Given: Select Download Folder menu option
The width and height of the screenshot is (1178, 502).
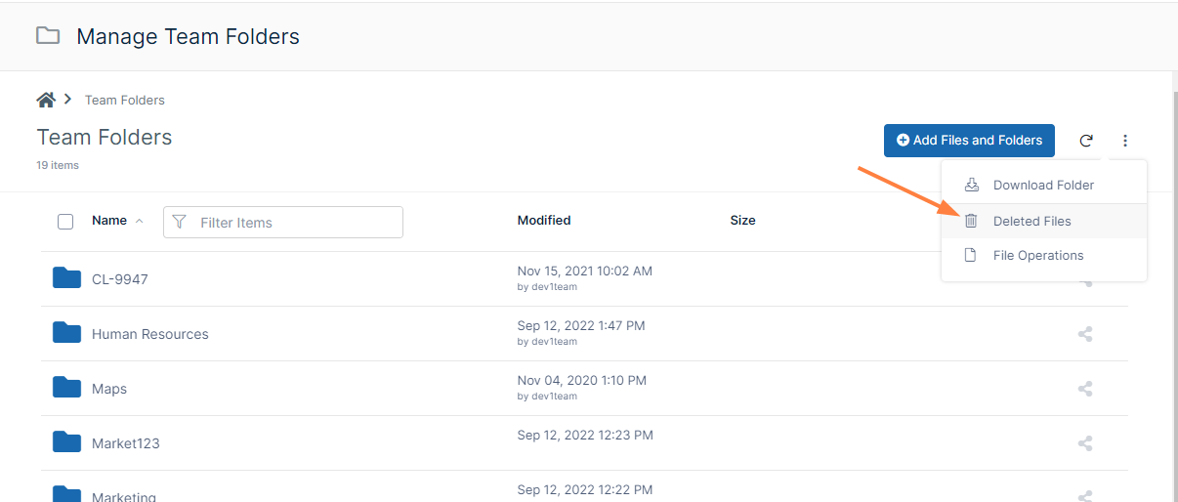Looking at the screenshot, I should [1042, 186].
